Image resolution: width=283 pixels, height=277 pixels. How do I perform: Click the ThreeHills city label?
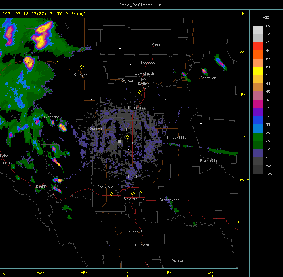176,138
